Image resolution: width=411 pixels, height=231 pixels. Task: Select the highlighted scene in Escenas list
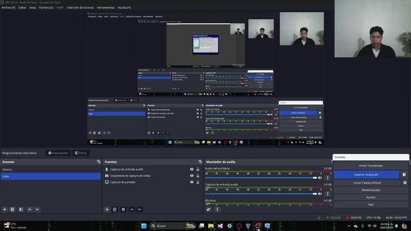(51, 176)
